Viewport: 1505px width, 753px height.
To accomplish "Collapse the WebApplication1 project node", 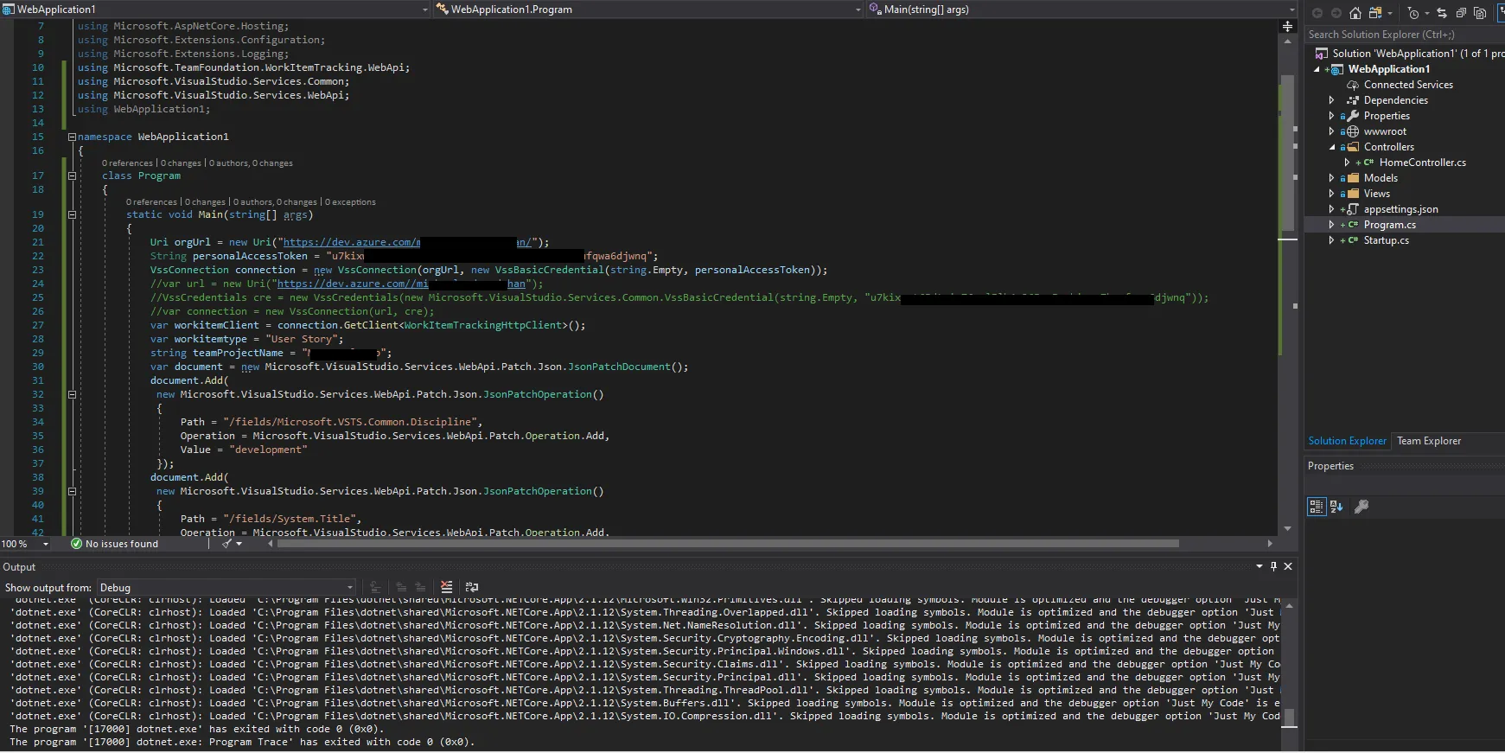I will (x=1317, y=69).
